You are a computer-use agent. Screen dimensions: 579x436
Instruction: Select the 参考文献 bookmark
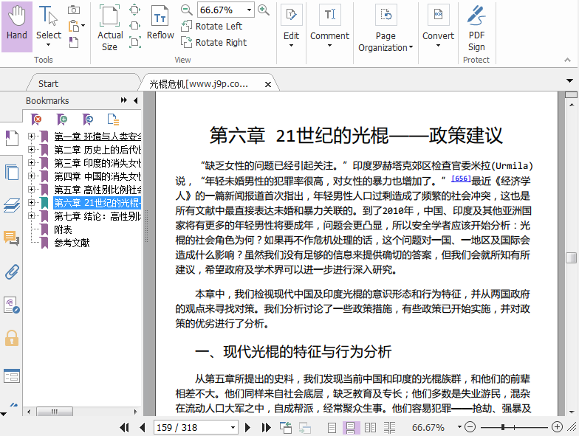pos(72,243)
